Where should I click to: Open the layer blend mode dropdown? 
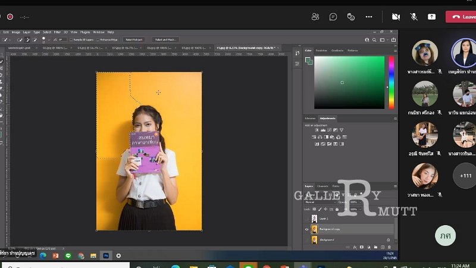coord(320,202)
